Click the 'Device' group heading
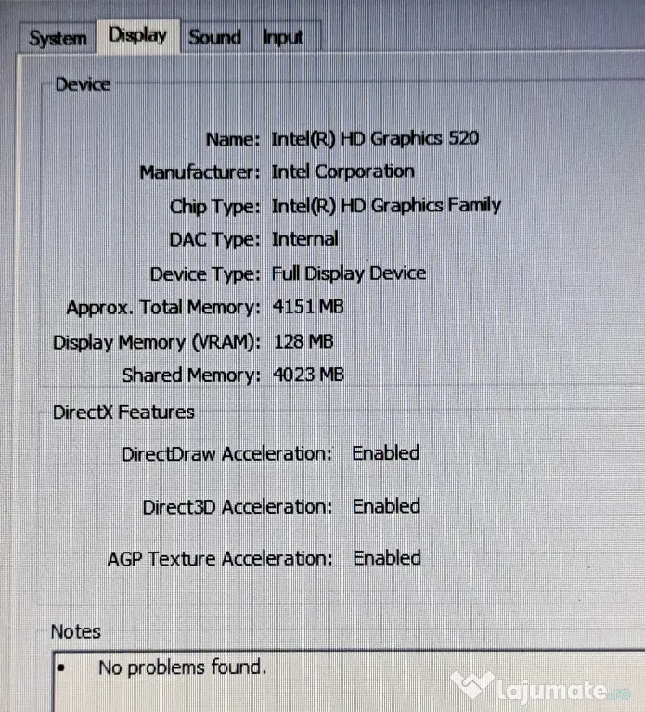This screenshot has width=645, height=712. [x=83, y=84]
